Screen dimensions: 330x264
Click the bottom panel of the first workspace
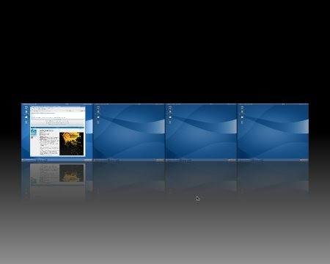(x=57, y=160)
